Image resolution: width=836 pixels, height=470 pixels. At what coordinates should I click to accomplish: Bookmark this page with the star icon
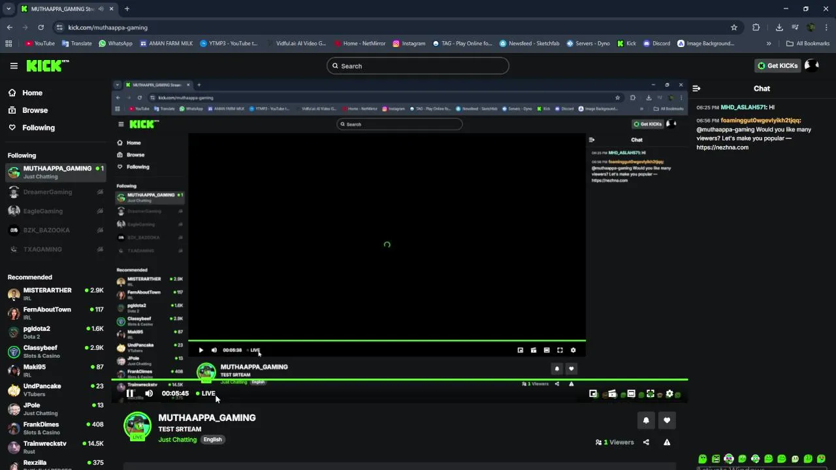click(x=734, y=27)
